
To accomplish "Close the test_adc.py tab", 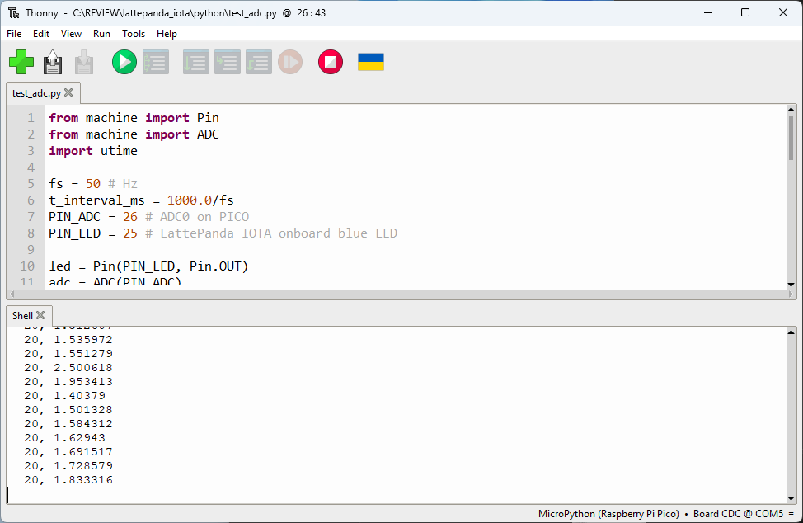I will [68, 93].
